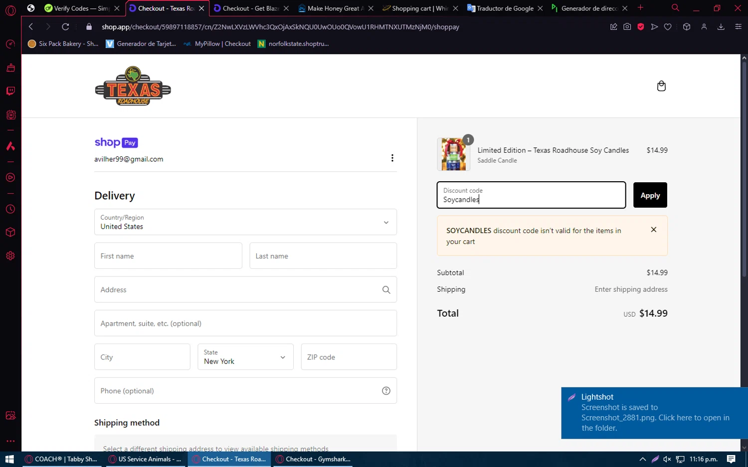Open the downloads icon in toolbar

(721, 27)
